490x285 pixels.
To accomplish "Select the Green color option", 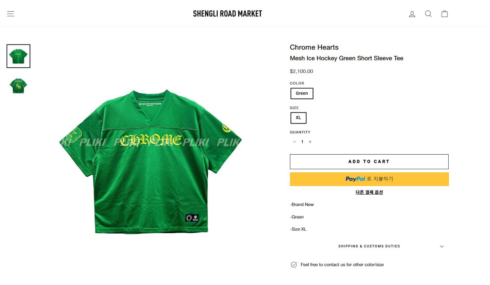I will pos(302,93).
